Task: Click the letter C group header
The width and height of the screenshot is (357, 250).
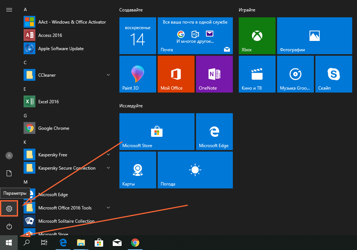Action: pyautogui.click(x=25, y=62)
